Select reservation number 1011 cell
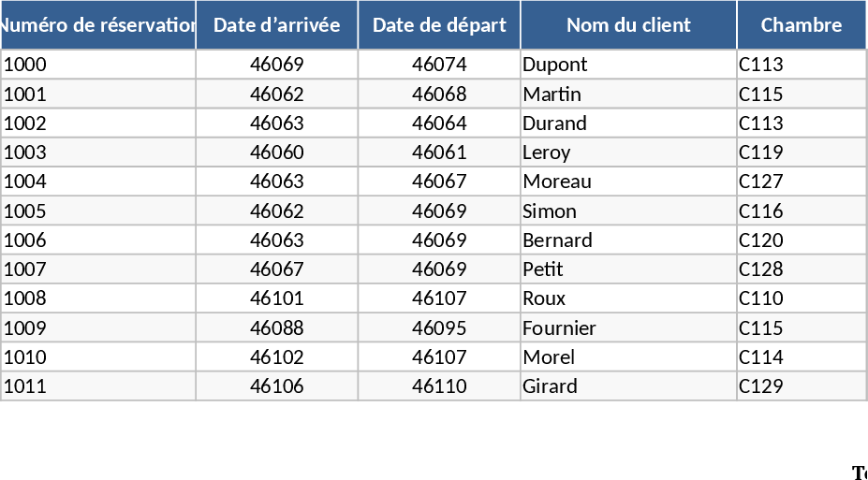The image size is (868, 480). 97,386
